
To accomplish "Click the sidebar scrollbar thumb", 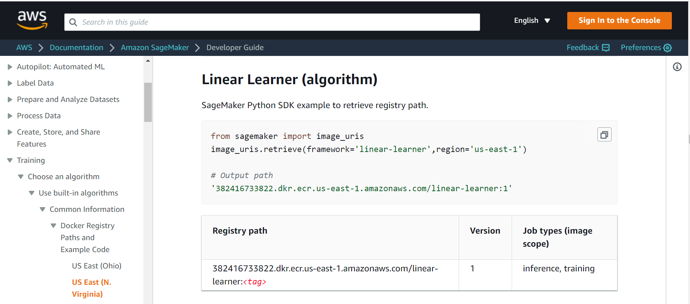I will pyautogui.click(x=148, y=102).
